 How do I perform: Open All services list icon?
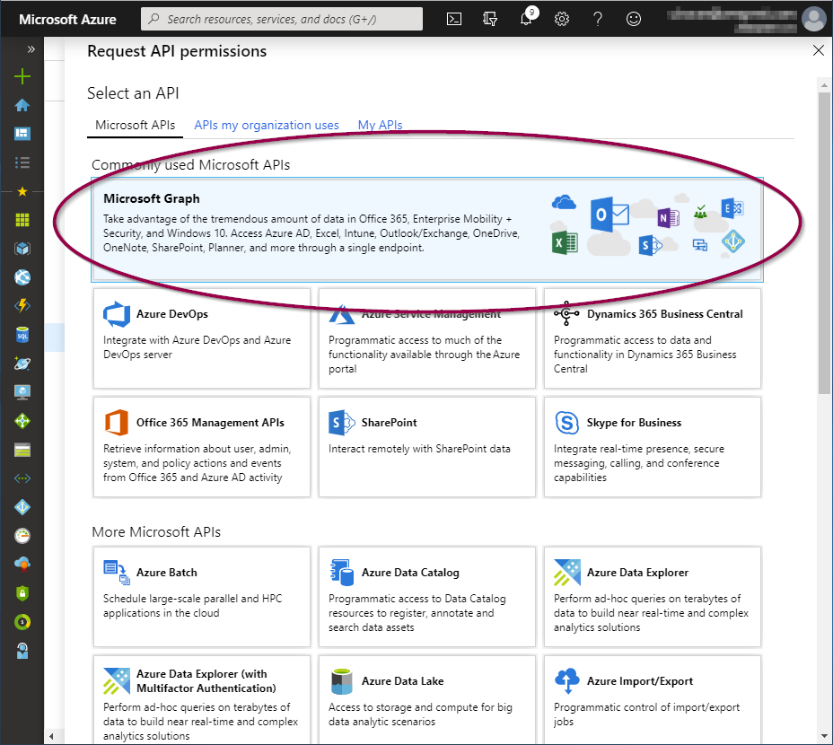(x=22, y=162)
